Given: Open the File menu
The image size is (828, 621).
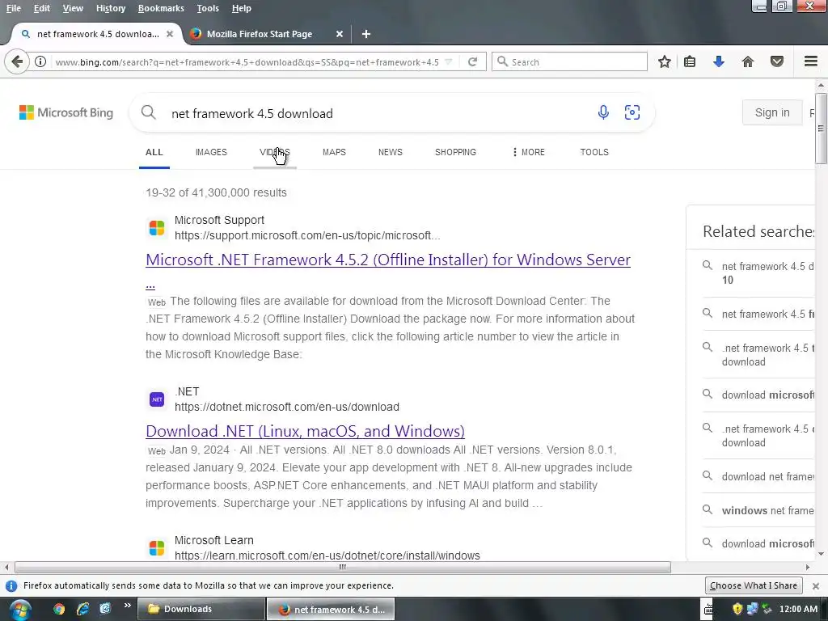Looking at the screenshot, I should point(14,8).
